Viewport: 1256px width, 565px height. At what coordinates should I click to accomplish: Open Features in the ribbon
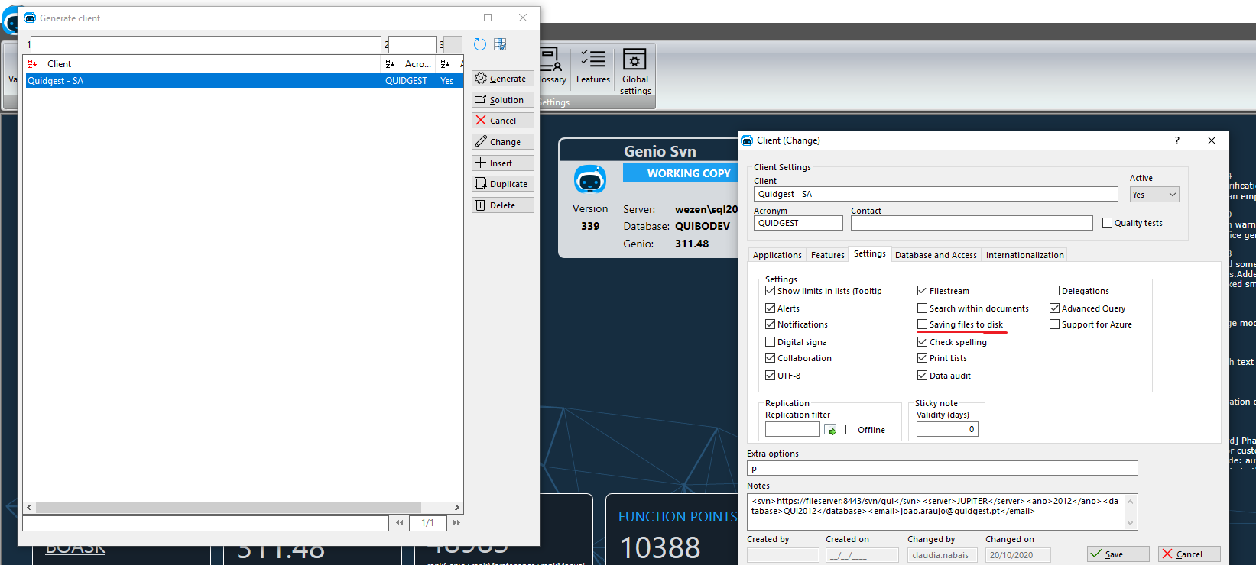coord(593,67)
